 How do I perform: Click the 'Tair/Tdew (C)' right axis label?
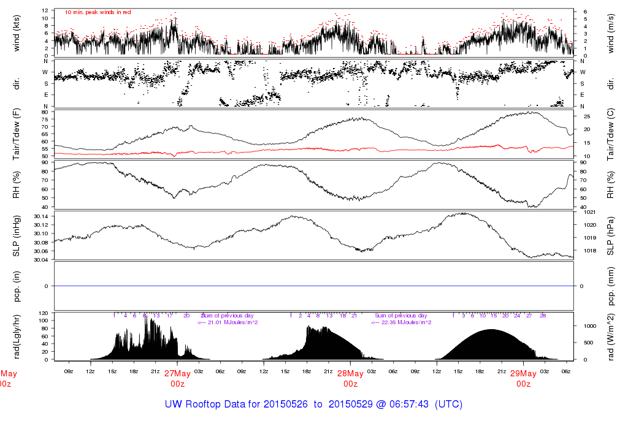click(611, 135)
